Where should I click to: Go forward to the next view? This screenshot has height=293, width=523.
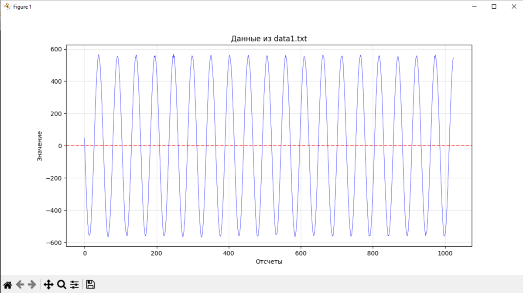tap(32, 284)
